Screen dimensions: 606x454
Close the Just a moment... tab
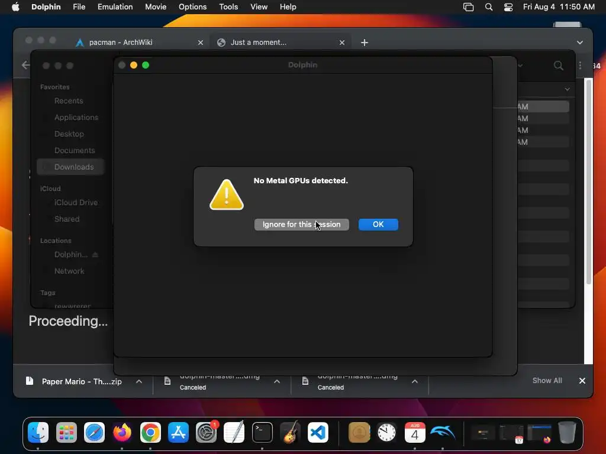coord(341,43)
